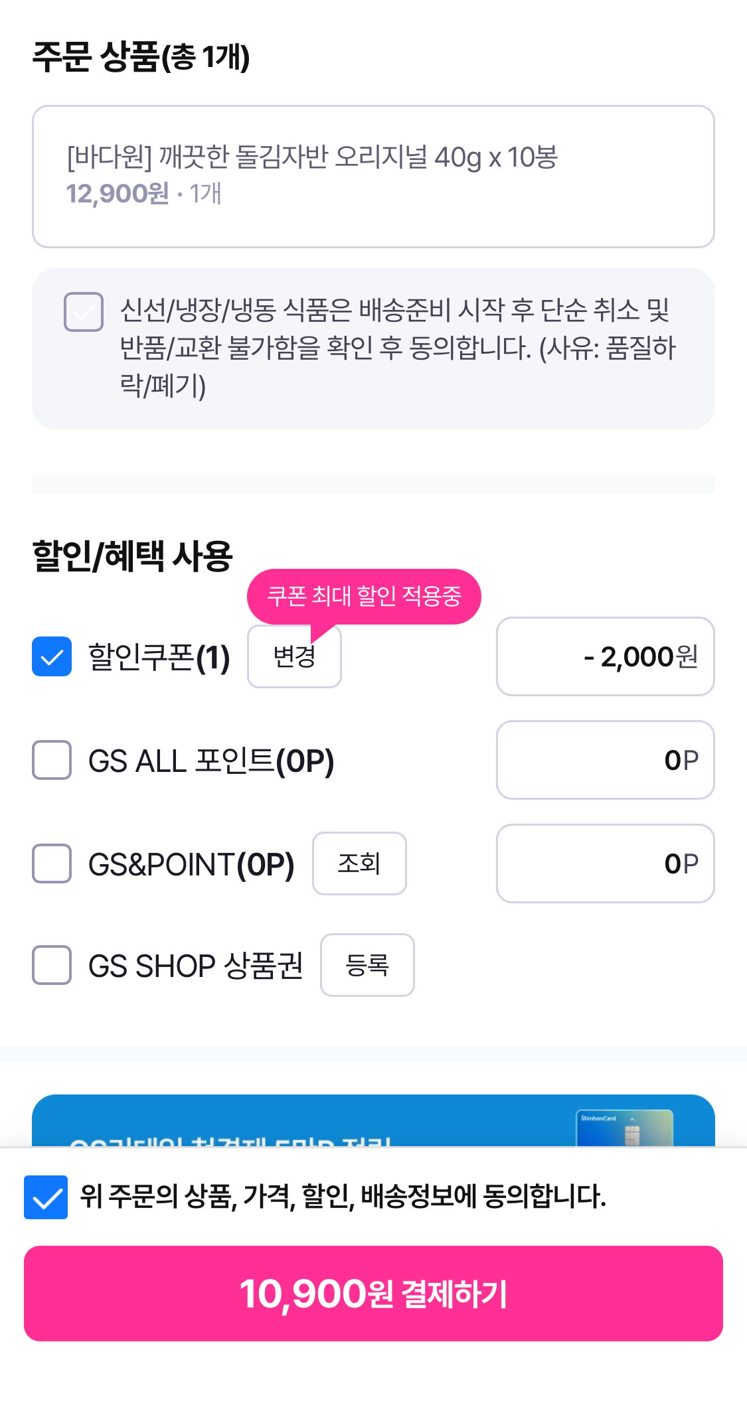Focus the GS ALL 포인트 amount input field

click(x=605, y=760)
